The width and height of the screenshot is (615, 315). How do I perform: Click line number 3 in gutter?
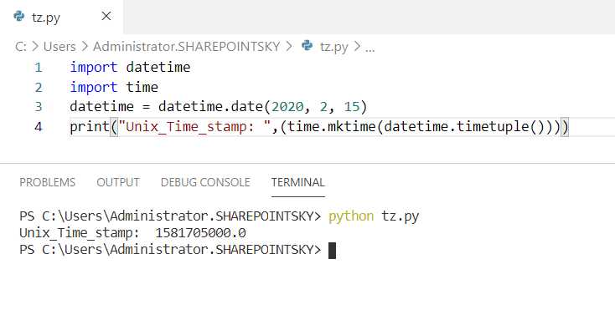click(38, 106)
